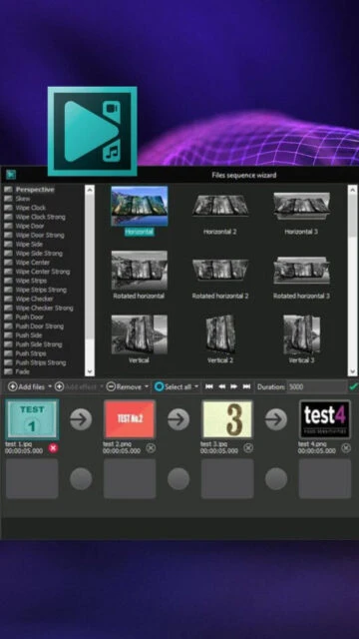
Task: Click transition list scrollbar down arrow
Action: coord(89,371)
